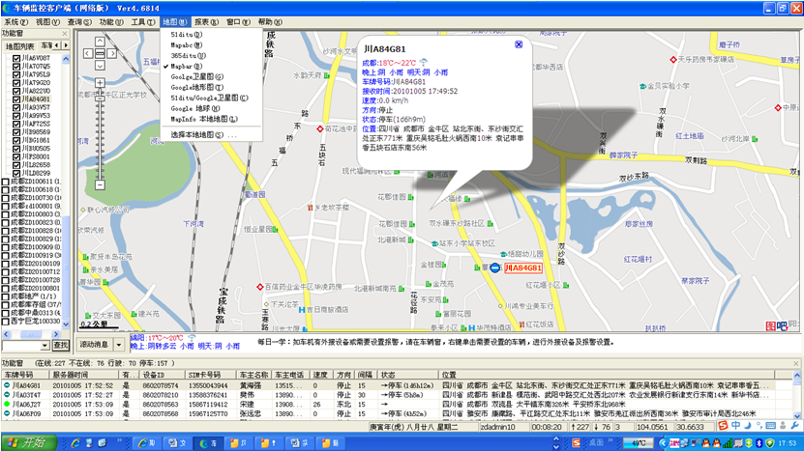The image size is (804, 451).
Task: Pan the map left with arrow button
Action: 88,51
